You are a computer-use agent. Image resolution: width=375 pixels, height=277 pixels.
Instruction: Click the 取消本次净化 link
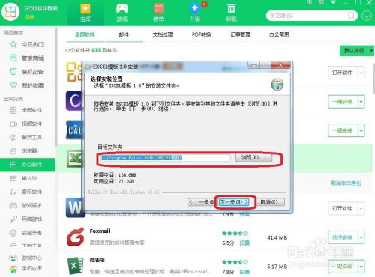coord(346,183)
